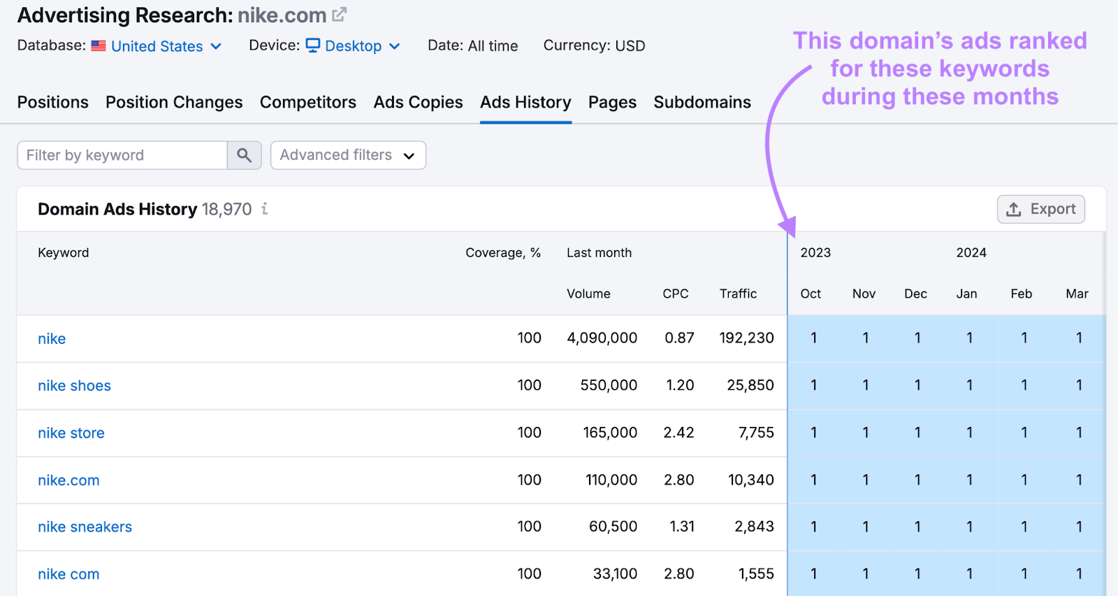Focus the Filter by keyword field

pos(122,155)
